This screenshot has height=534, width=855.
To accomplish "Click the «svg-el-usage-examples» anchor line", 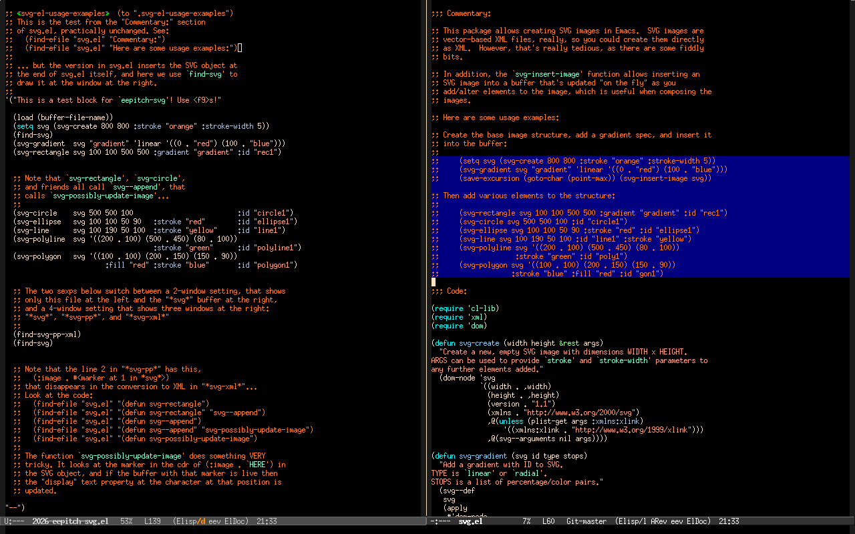I will click(119, 13).
